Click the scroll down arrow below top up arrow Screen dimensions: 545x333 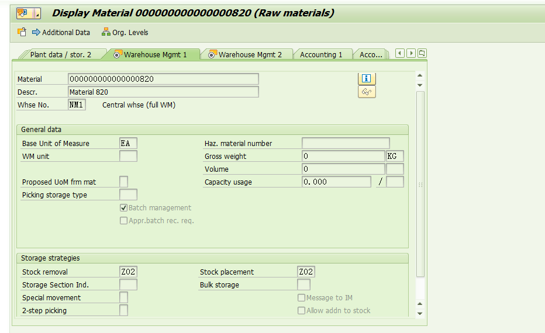coord(420,85)
